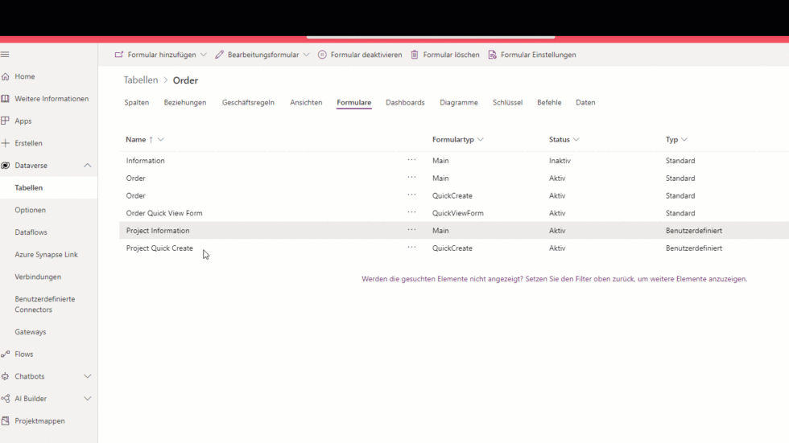
Task: Open the Bearbeitungsformular dropdown arrow
Action: pos(306,55)
